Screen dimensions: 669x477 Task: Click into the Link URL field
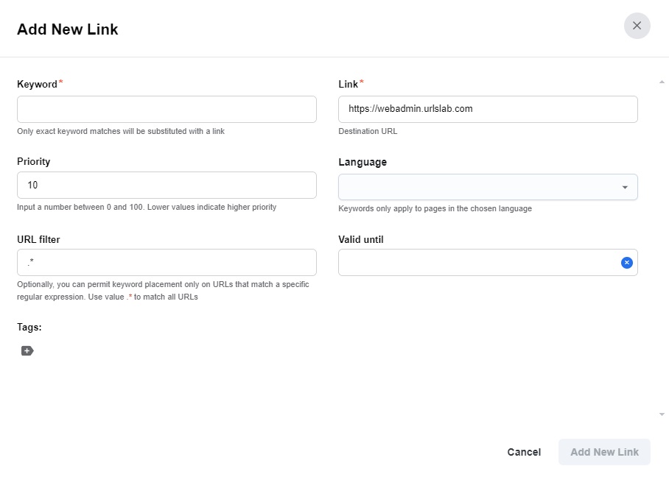(x=488, y=109)
